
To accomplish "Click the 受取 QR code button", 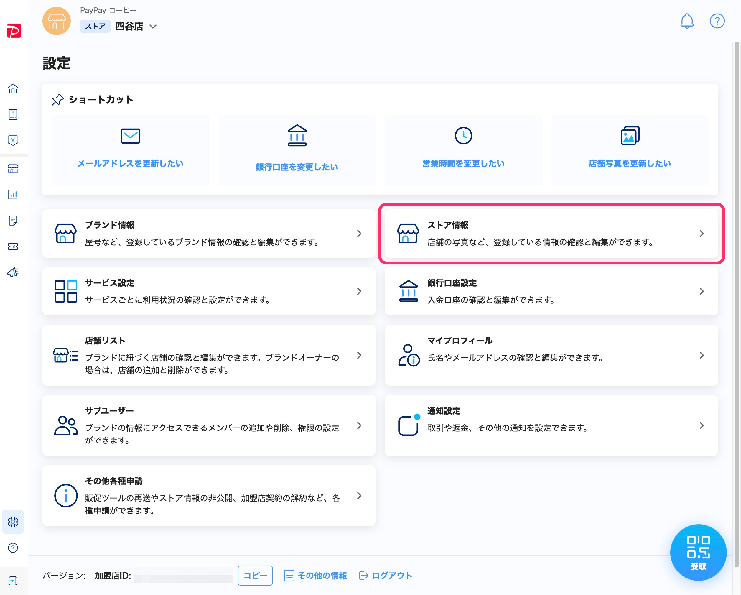I will coord(698,553).
